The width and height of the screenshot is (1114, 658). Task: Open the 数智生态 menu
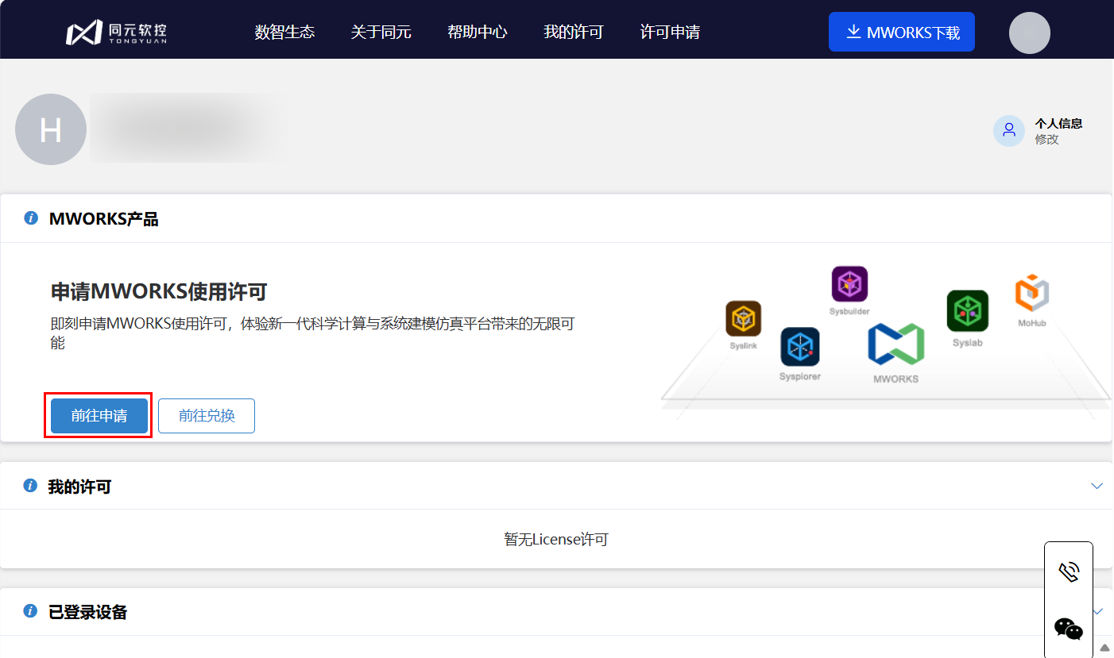click(x=284, y=33)
